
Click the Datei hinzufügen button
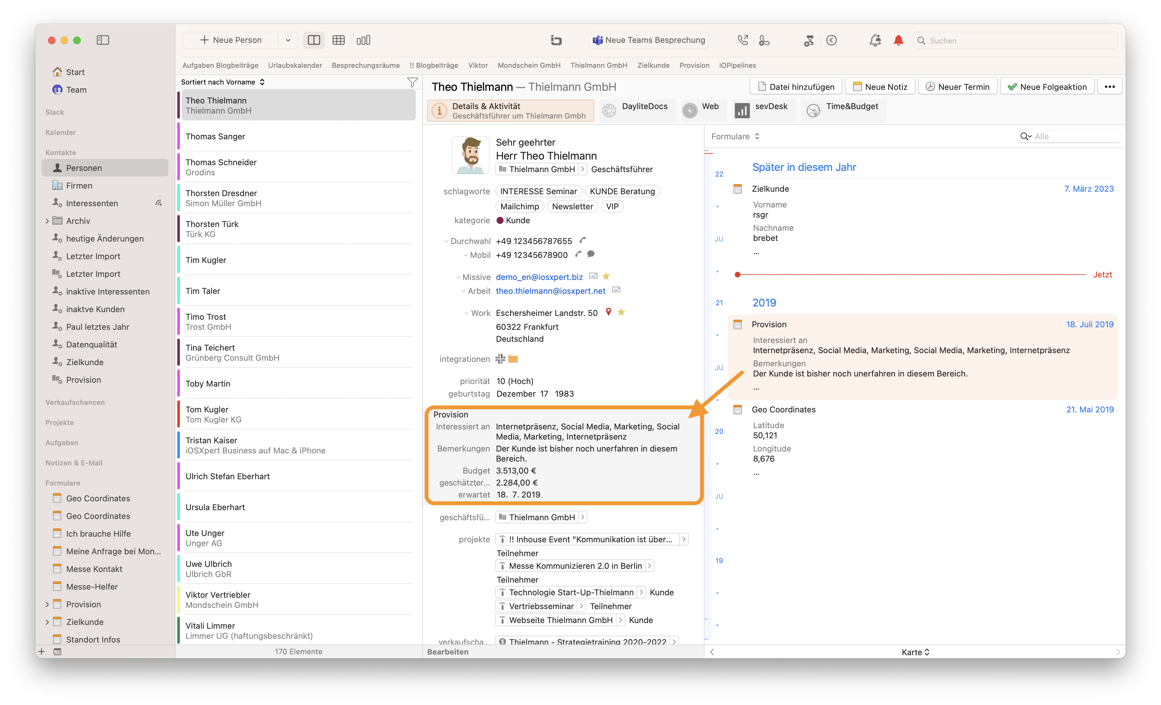[796, 87]
